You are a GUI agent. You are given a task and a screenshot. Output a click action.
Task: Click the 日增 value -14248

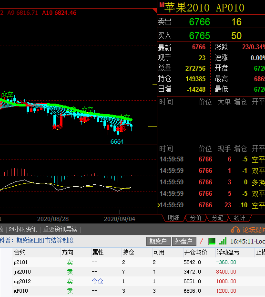coord(196,89)
